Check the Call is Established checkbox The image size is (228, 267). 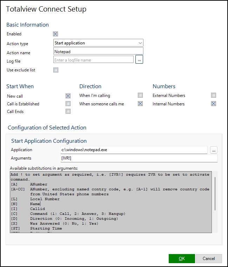68,104
